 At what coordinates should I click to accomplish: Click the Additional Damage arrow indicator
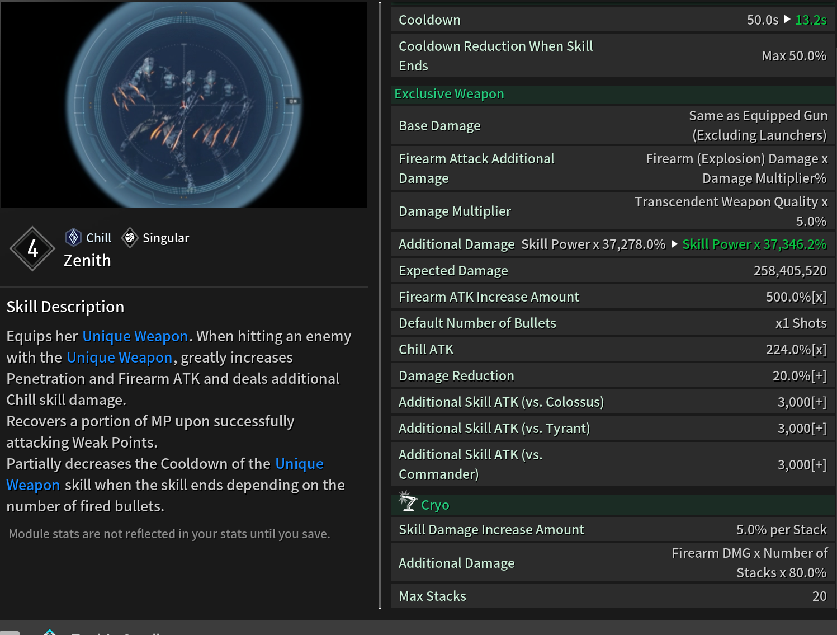[x=674, y=244]
